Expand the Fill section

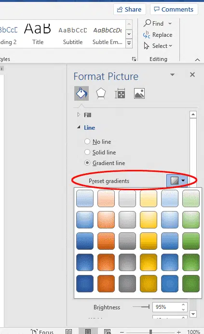[79, 115]
